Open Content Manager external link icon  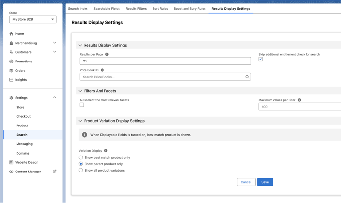tap(54, 172)
